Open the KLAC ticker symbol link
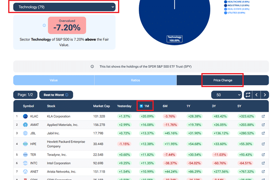The image size is (274, 180). click(x=34, y=117)
